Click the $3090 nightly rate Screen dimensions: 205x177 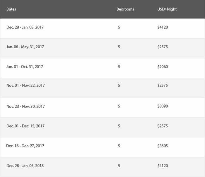click(x=163, y=106)
